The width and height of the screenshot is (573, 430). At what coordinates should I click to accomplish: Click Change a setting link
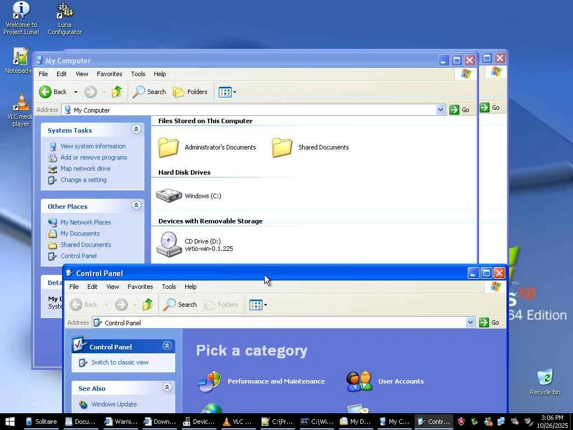coord(84,180)
